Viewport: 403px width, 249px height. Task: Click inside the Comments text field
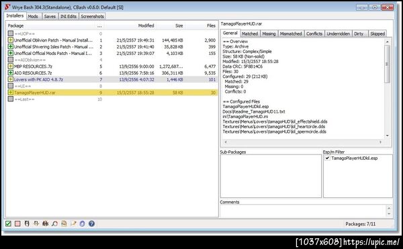tap(304, 211)
